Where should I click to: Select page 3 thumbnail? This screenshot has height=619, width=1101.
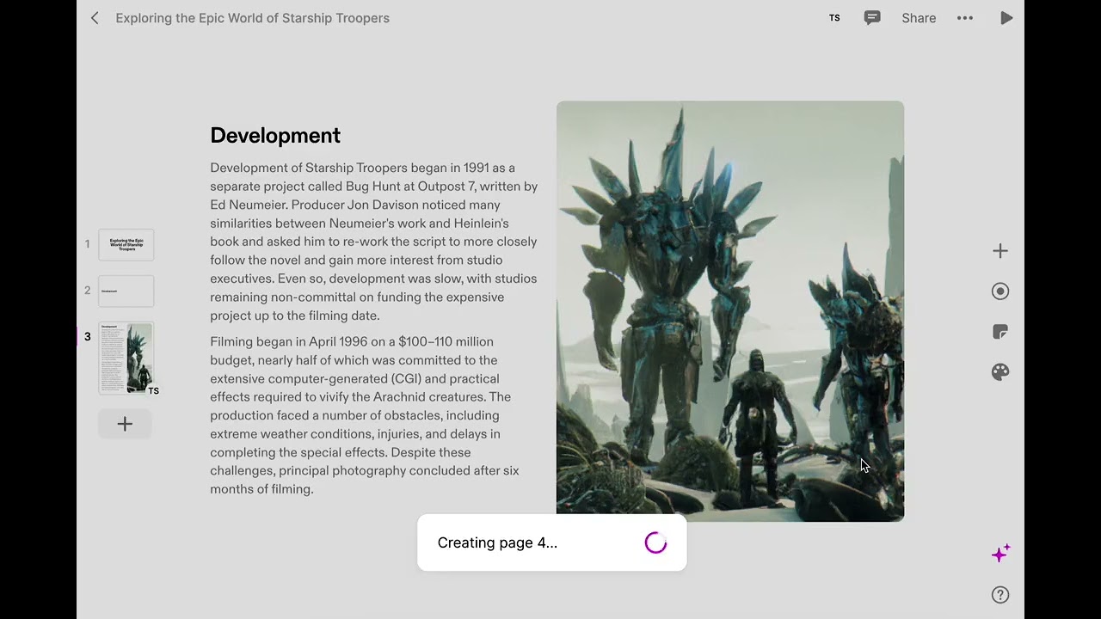126,358
